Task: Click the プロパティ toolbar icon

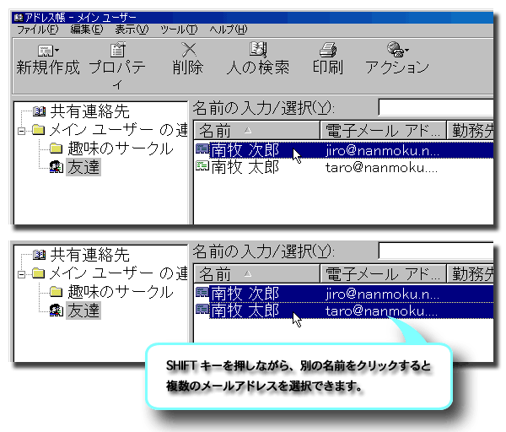Action: click(117, 50)
